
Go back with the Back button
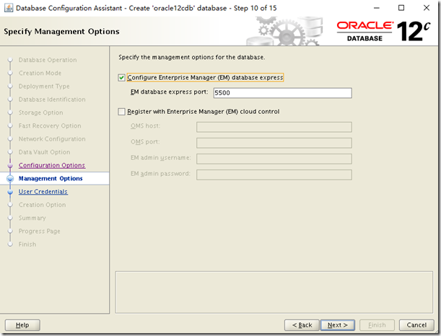click(x=302, y=325)
